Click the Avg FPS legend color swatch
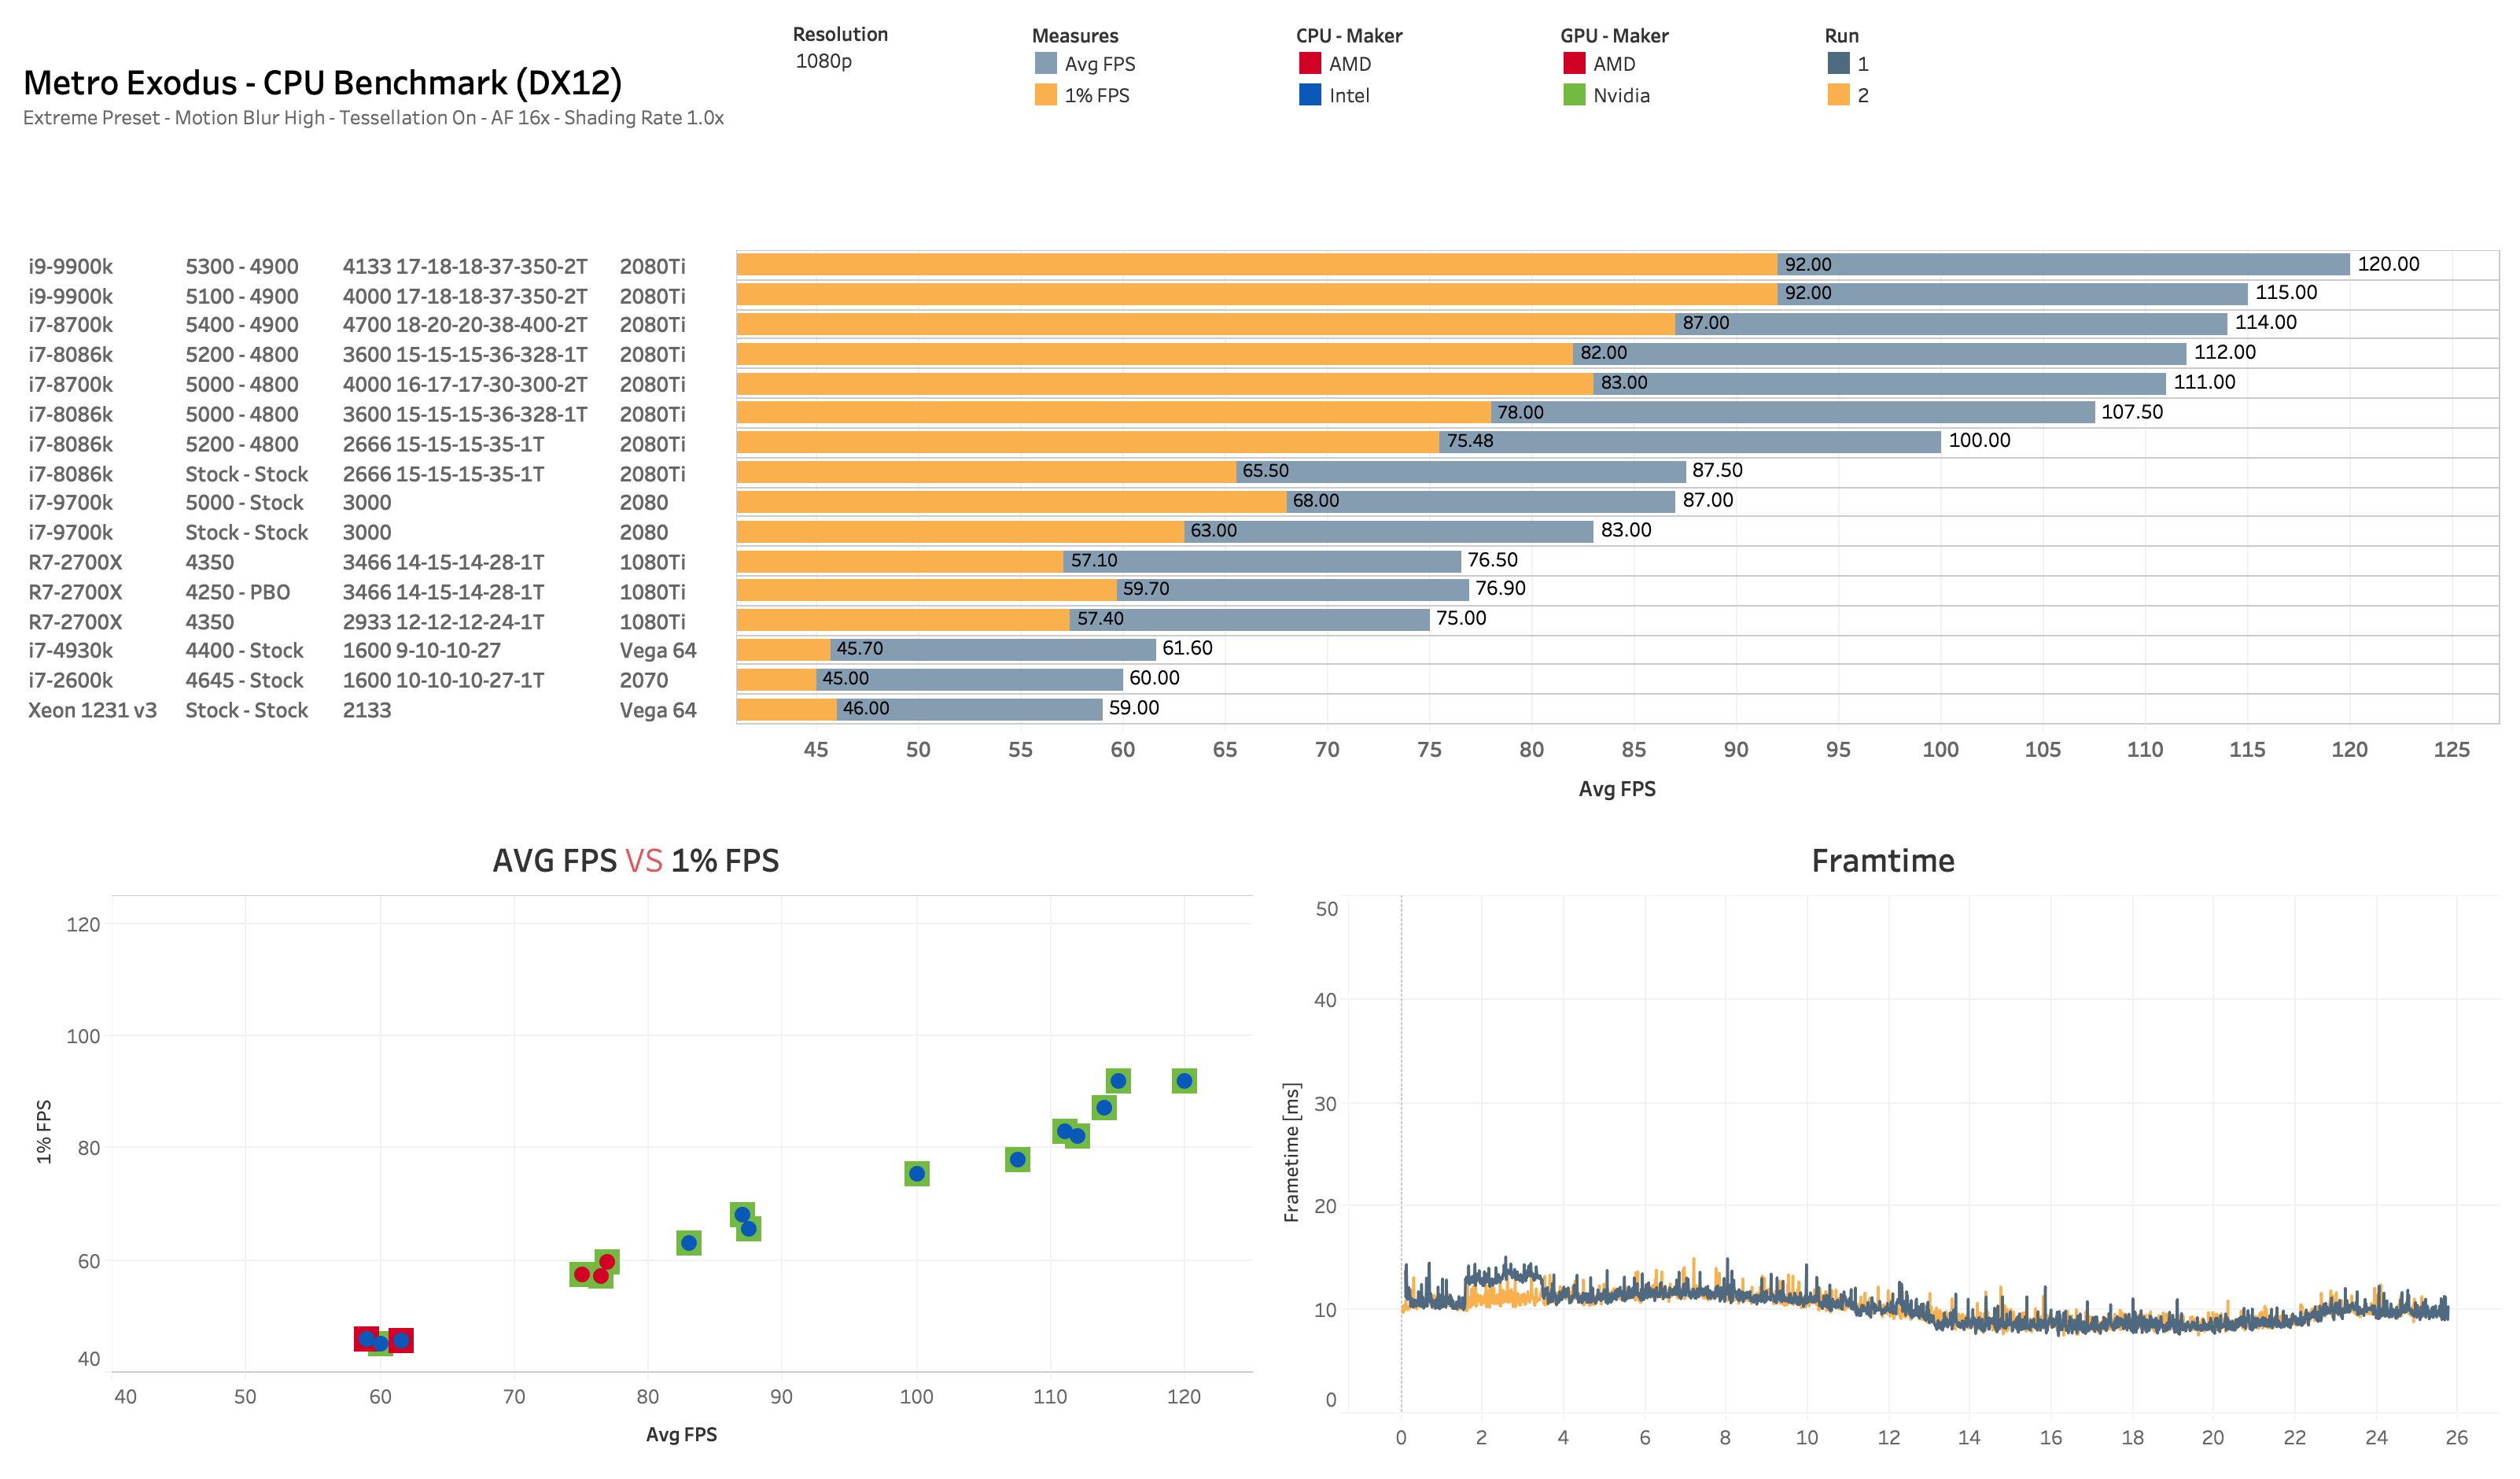This screenshot has width=2520, height=1479. [1046, 64]
